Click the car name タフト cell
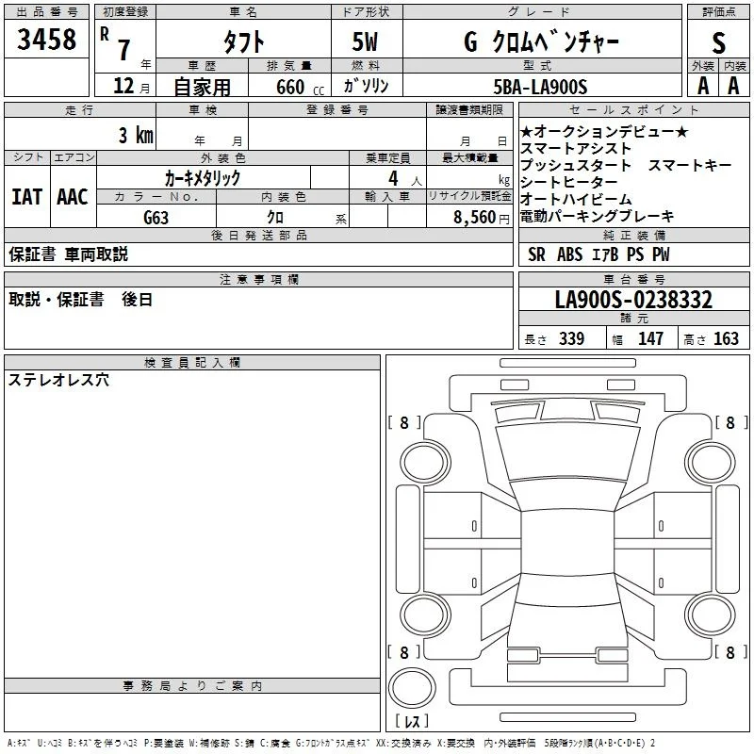Image resolution: width=754 pixels, height=754 pixels. click(x=244, y=40)
